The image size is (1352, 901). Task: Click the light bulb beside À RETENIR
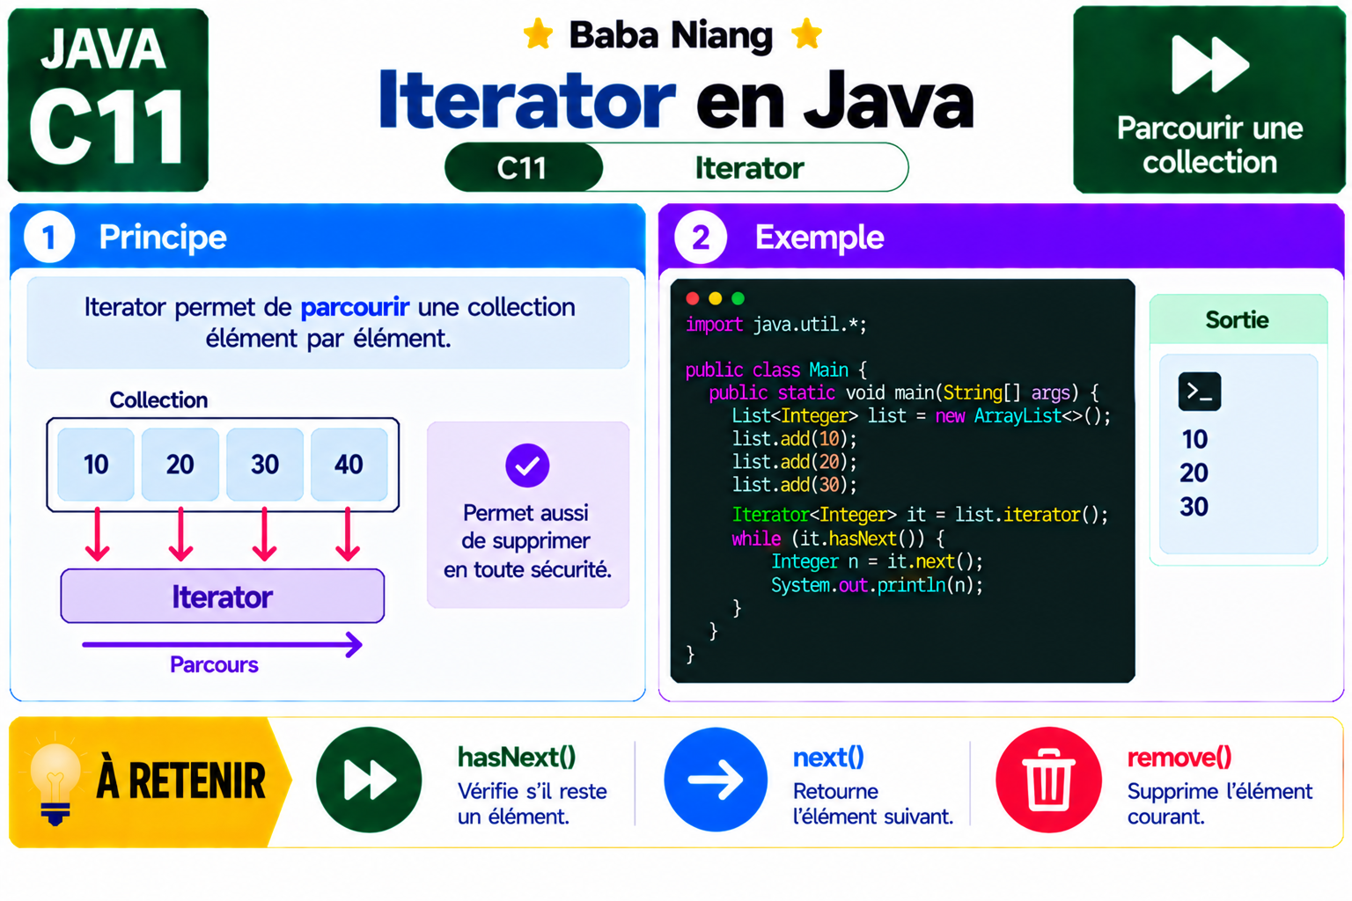55,782
